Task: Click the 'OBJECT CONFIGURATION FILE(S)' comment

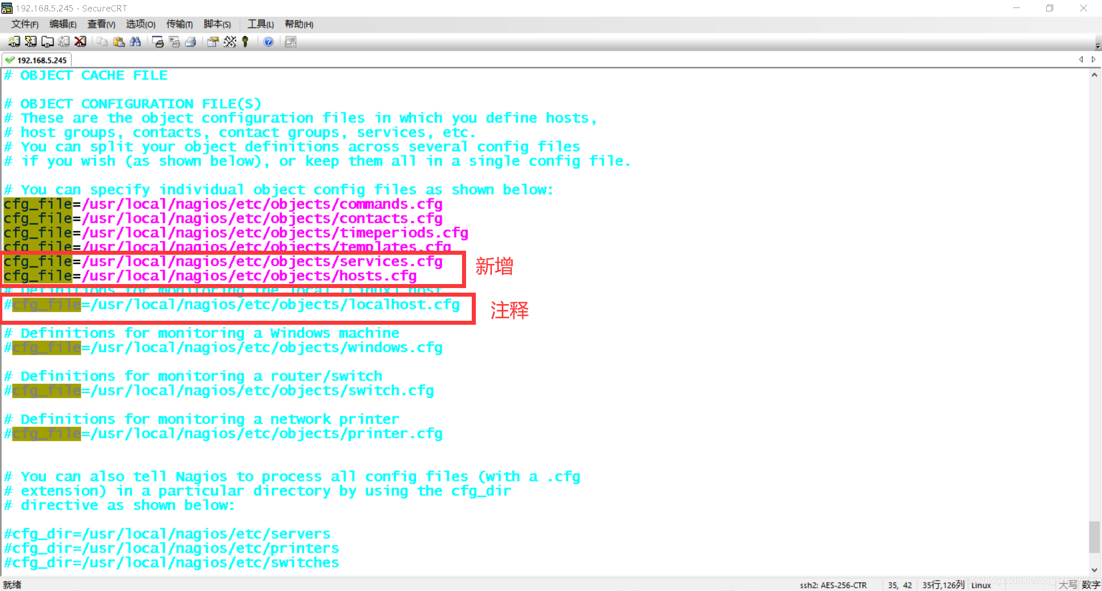Action: click(133, 104)
